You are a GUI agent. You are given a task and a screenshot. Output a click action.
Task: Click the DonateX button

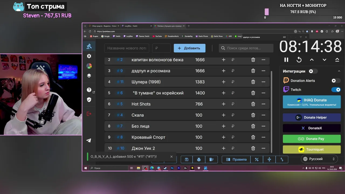tap(312, 128)
